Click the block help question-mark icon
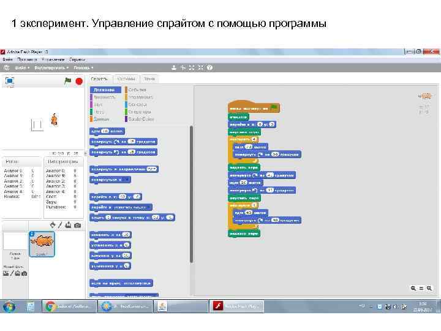This screenshot has width=441, height=331. [209, 67]
